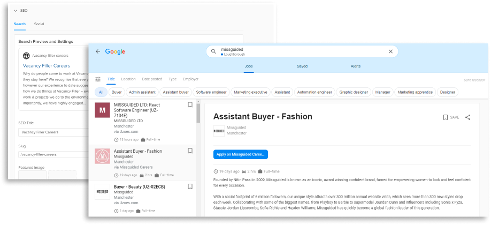This screenshot has height=225, width=491.
Task: Click the 2 hrs commute car icon in list
Action: [142, 175]
